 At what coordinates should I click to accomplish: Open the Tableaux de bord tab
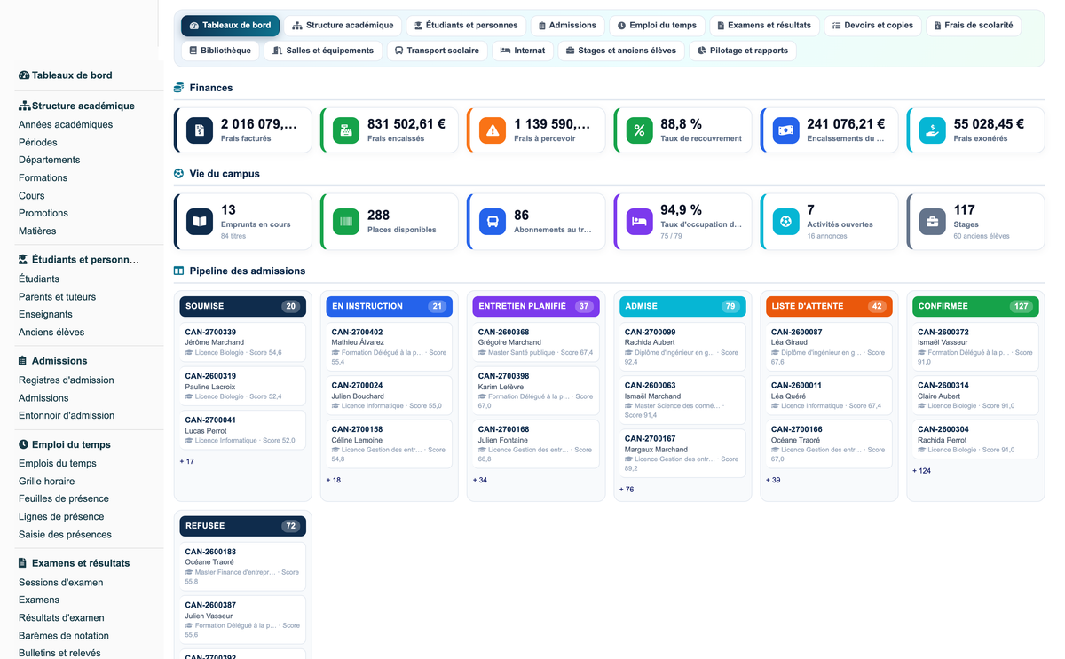point(230,26)
